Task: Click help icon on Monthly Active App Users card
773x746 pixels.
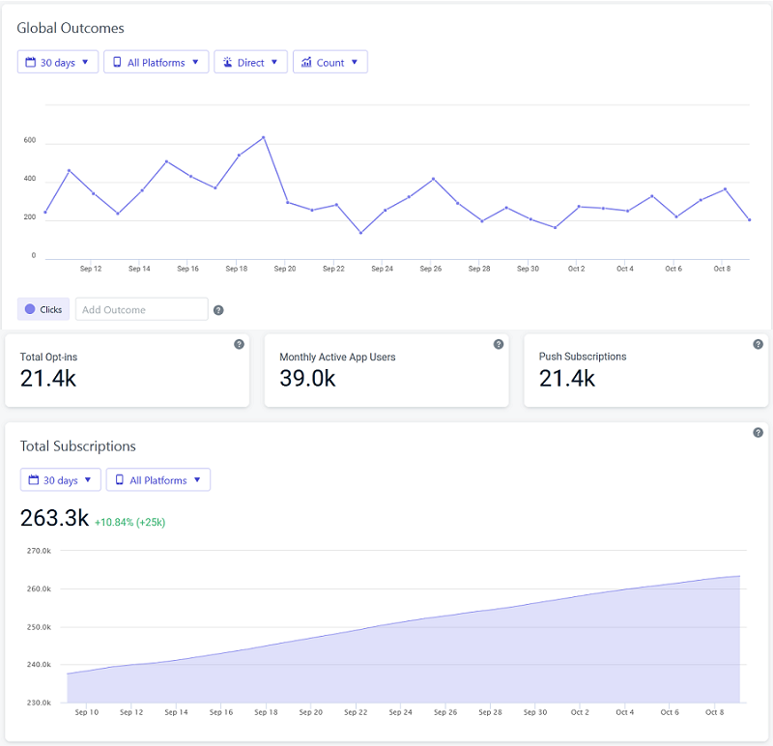Action: pos(499,344)
